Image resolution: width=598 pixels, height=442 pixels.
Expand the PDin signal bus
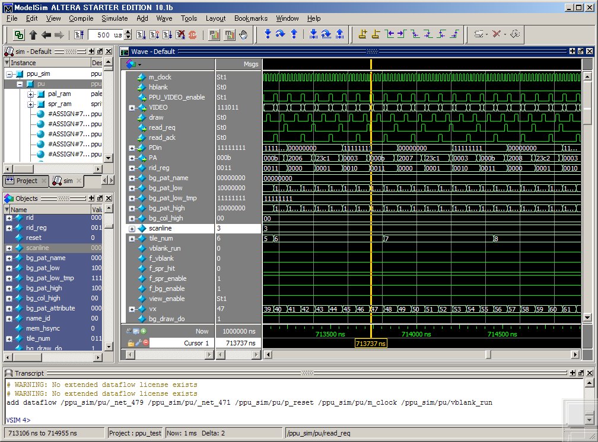pyautogui.click(x=132, y=148)
